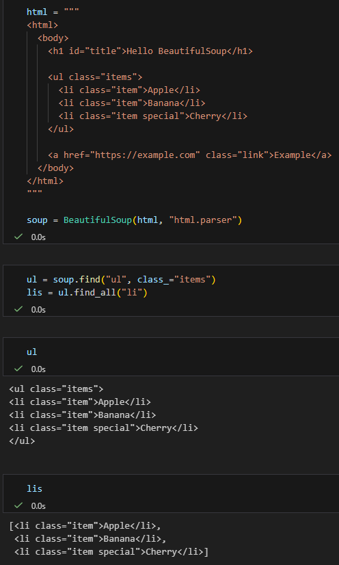Click the opening <html> tag line
Image resolution: width=339 pixels, height=565 pixels.
(42, 25)
